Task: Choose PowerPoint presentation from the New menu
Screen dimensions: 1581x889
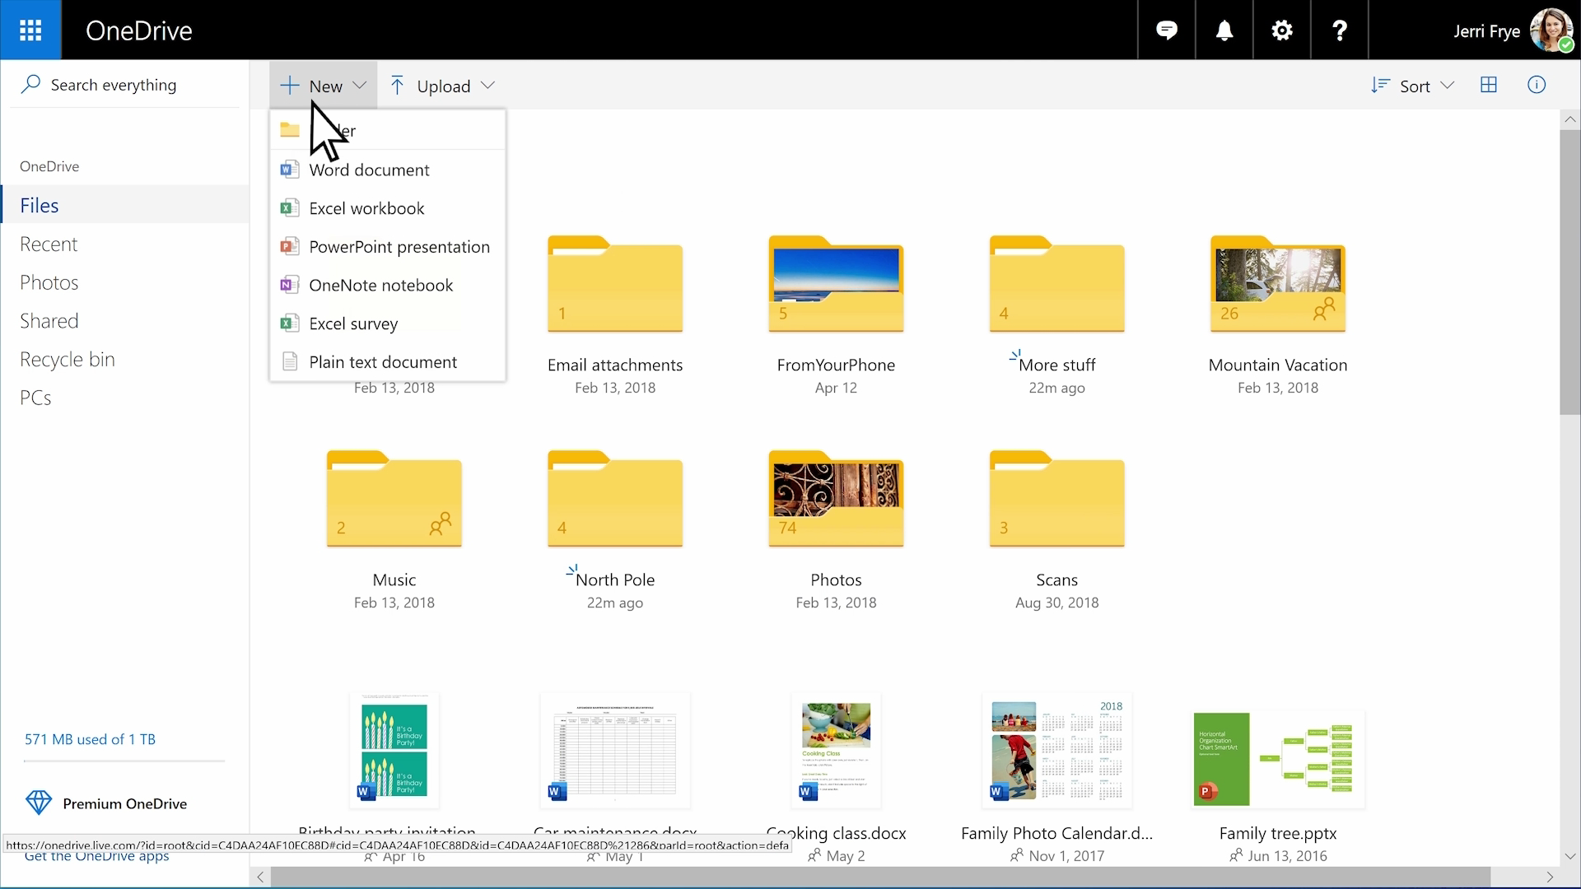Action: (x=387, y=246)
